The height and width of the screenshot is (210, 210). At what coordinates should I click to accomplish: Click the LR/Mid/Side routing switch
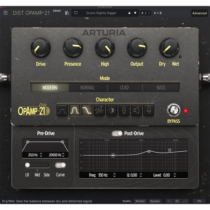37,165
